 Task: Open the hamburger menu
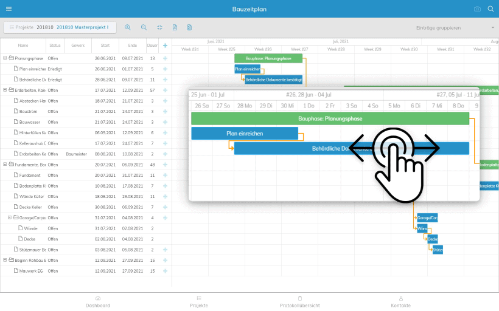tap(9, 9)
